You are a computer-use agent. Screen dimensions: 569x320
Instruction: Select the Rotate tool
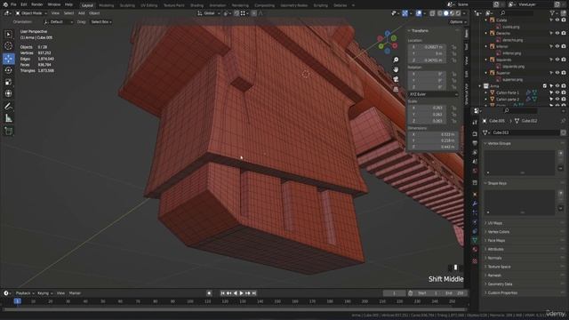coord(8,70)
